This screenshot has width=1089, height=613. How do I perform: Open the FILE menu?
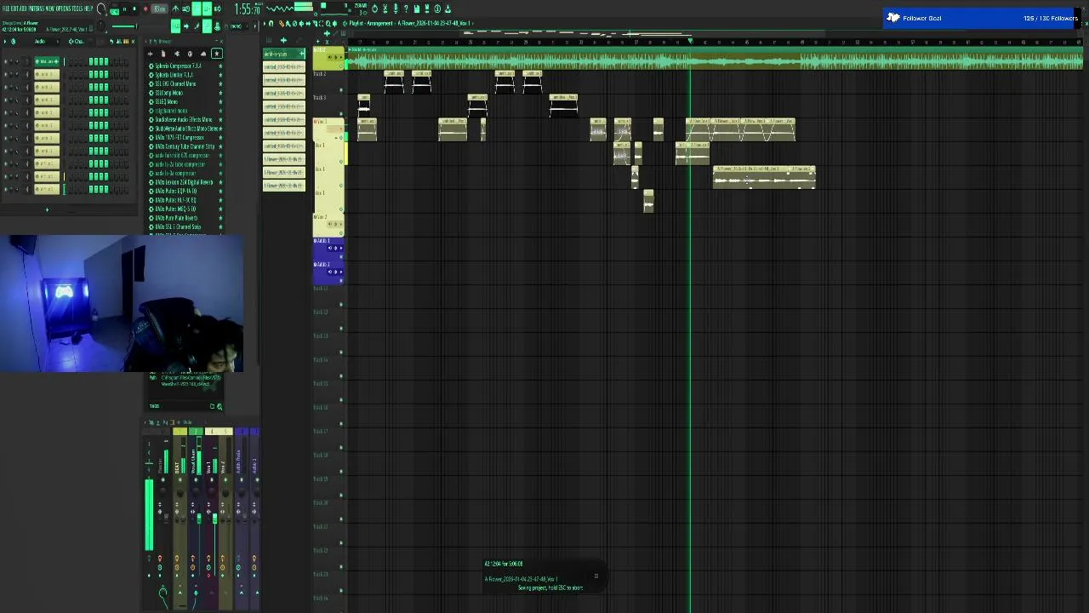point(6,9)
